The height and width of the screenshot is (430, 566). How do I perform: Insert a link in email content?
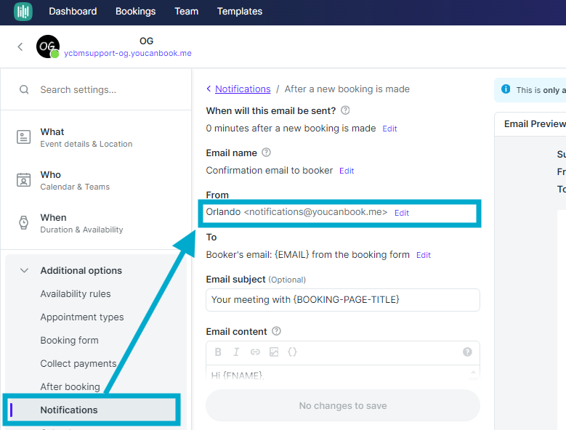coord(255,352)
